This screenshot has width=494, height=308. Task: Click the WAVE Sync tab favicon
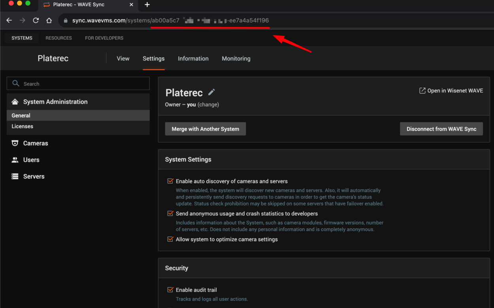click(47, 5)
